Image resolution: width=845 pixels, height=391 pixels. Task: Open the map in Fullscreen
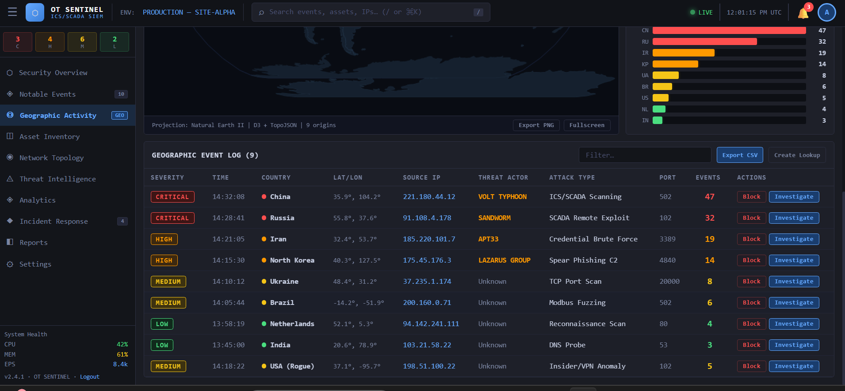click(587, 125)
